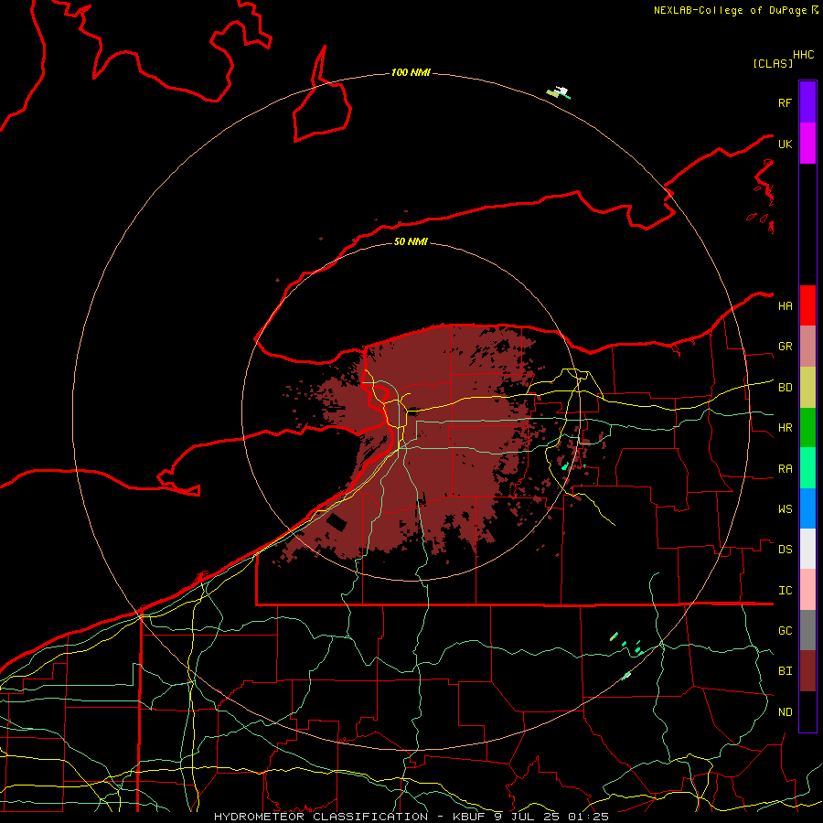Viewport: 823px width, 823px height.
Task: Click the HR legend label
Action: click(785, 428)
